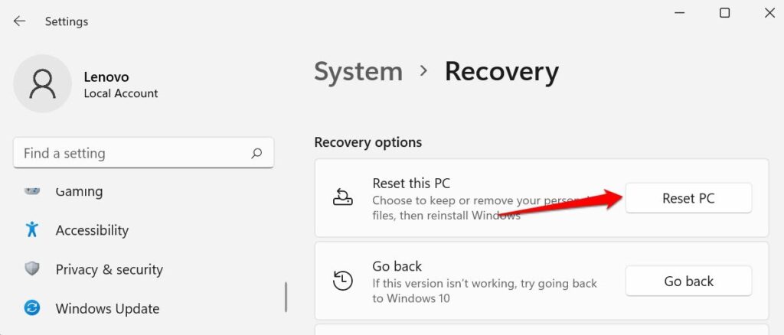Click the search magnifier icon

tap(257, 153)
